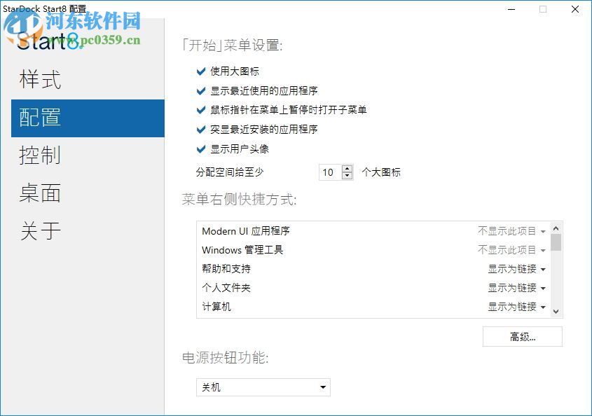Screen dimensions: 592x416
Task: Click the Start8 logo image
Action: coord(49,42)
